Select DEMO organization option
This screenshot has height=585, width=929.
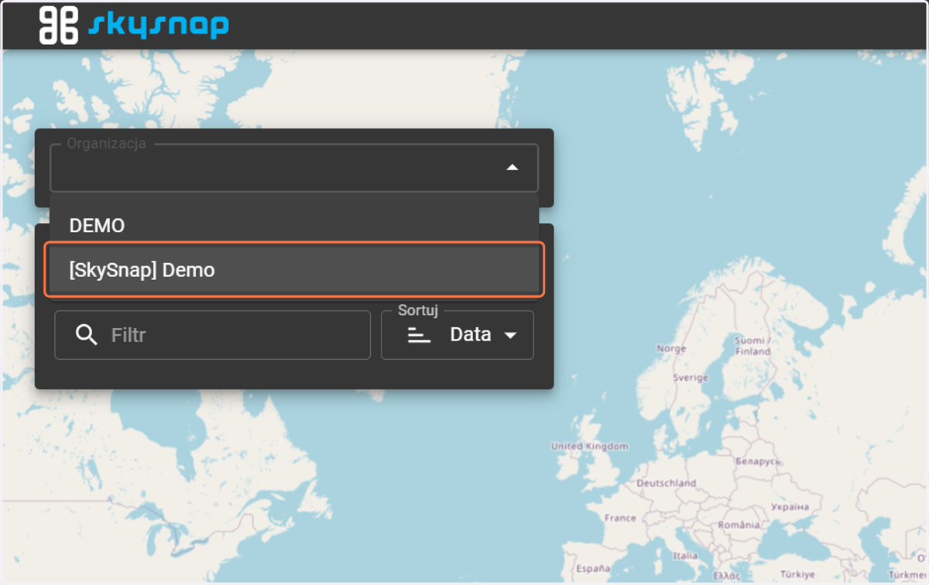click(294, 226)
